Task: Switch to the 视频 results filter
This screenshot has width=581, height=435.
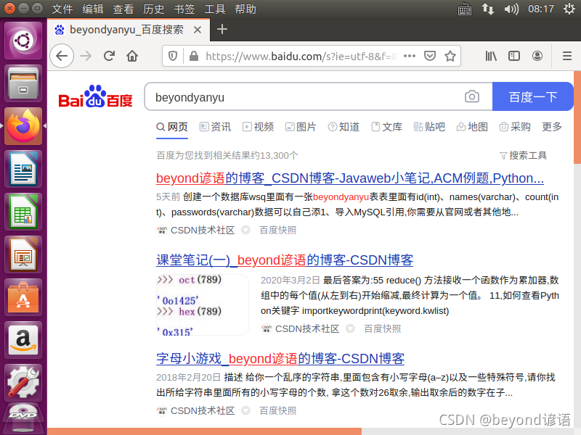Action: (x=263, y=126)
